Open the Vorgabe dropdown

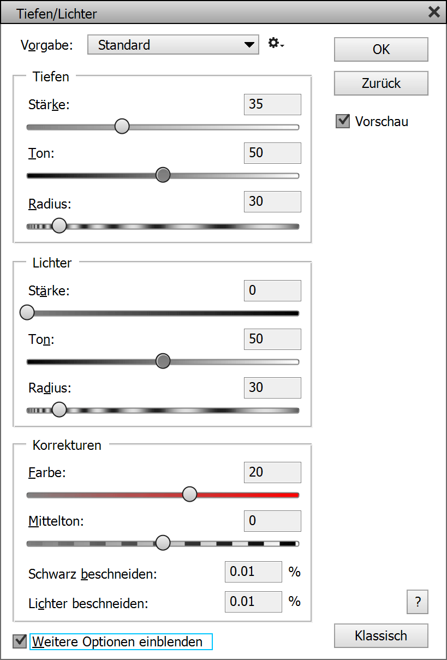pyautogui.click(x=173, y=45)
